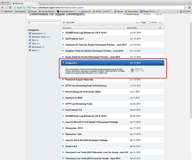Click the browser address bar URL

click(57, 7)
